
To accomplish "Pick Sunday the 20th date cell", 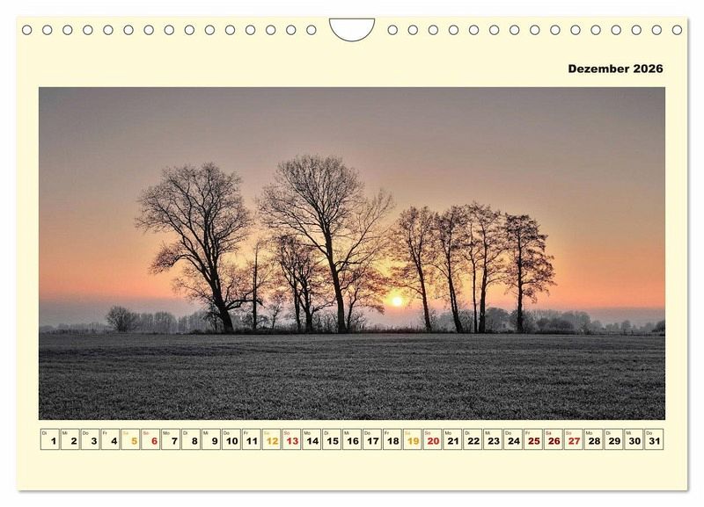I will click(x=433, y=439).
